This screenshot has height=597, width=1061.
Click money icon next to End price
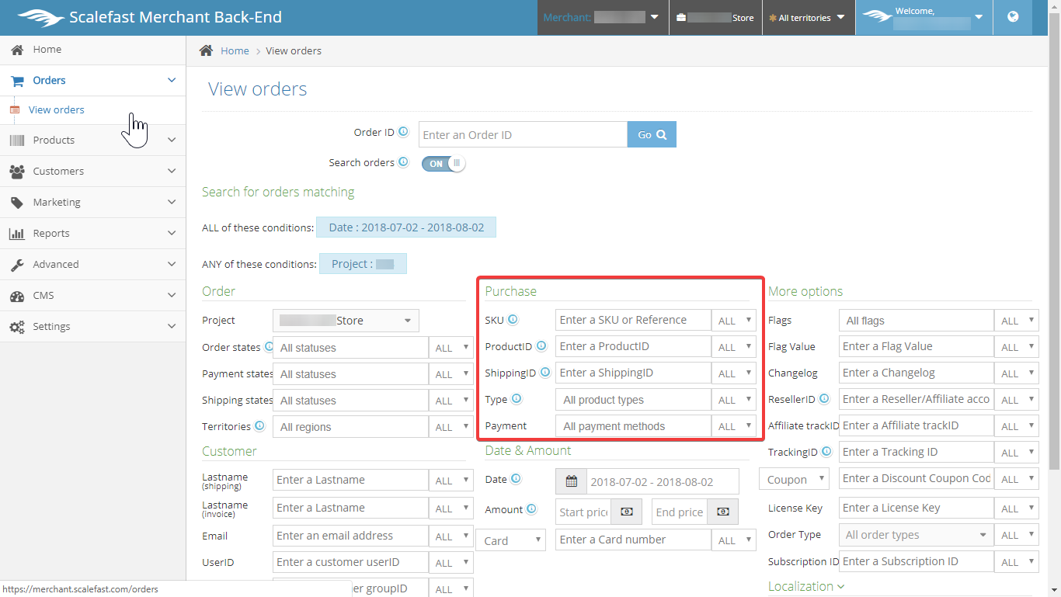click(x=723, y=512)
